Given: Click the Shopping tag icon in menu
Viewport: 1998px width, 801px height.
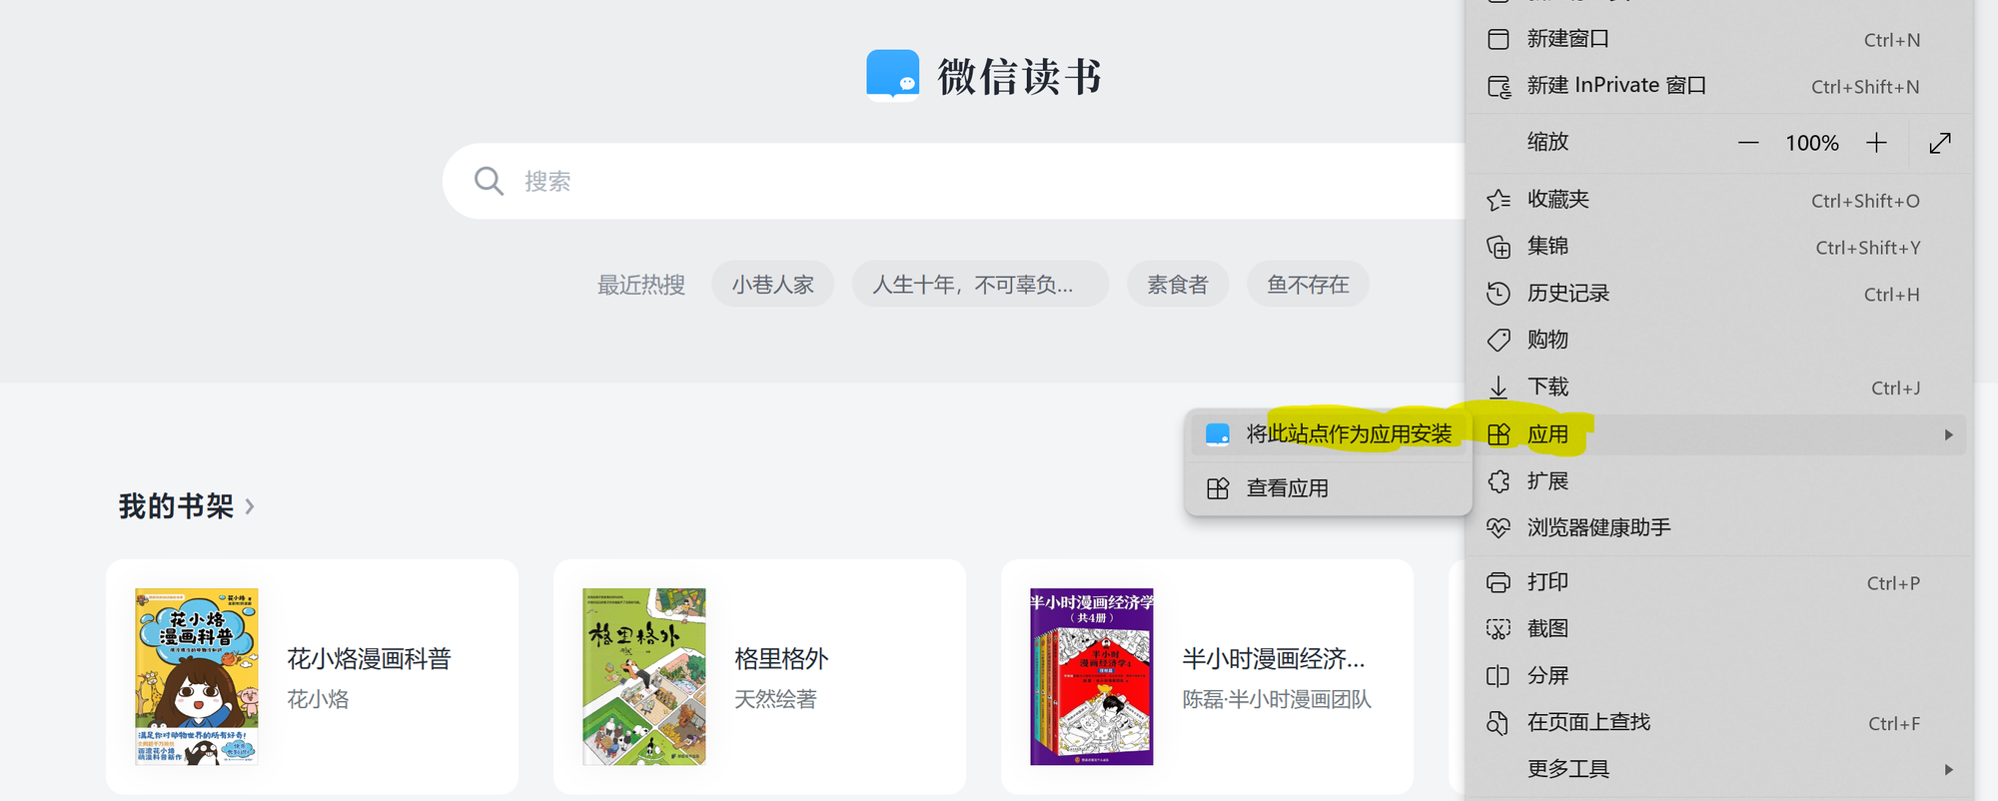Looking at the screenshot, I should pyautogui.click(x=1498, y=340).
